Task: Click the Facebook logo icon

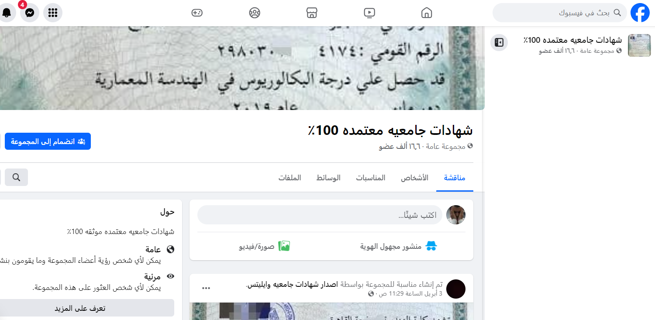Action: point(640,13)
